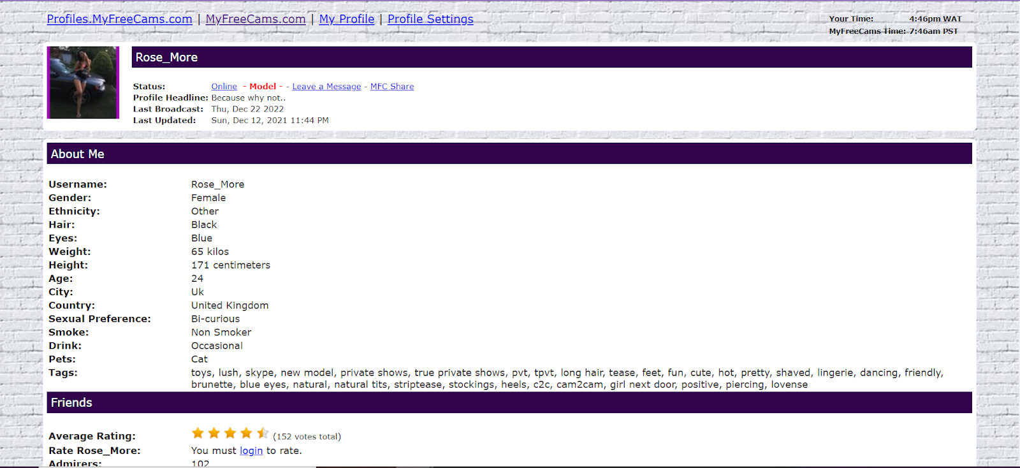Click the Admirers count 102

(x=200, y=464)
